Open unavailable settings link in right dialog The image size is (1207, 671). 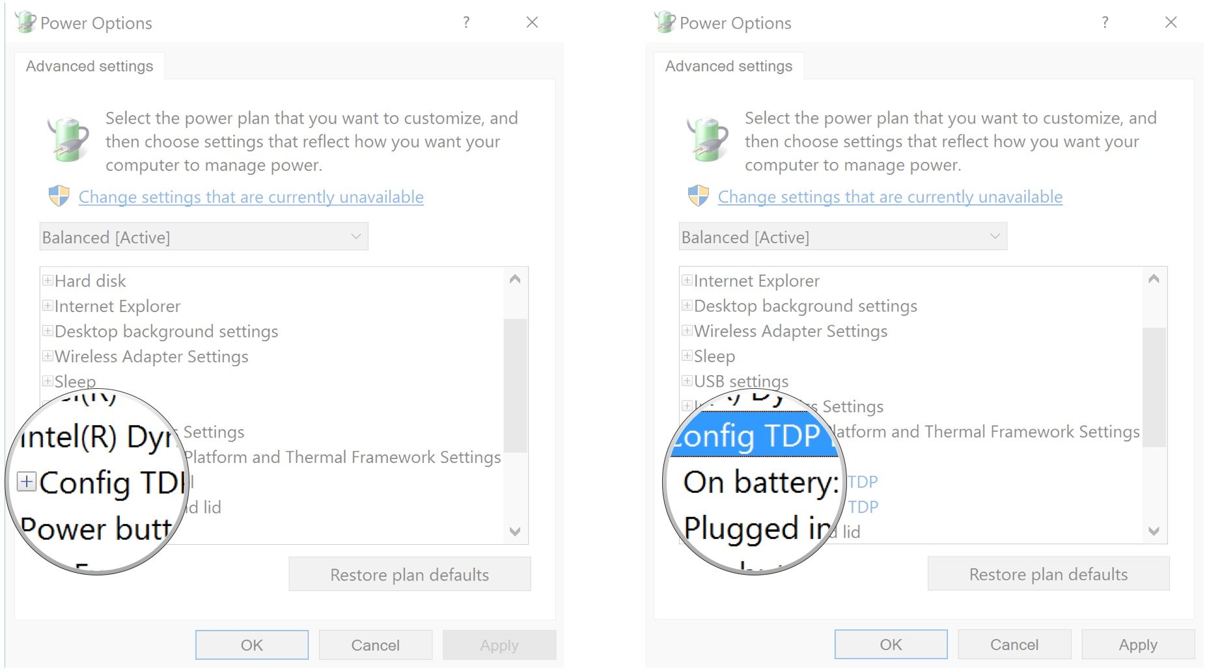click(x=890, y=197)
